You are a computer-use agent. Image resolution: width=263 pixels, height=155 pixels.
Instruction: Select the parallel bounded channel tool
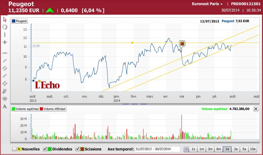pos(5,83)
